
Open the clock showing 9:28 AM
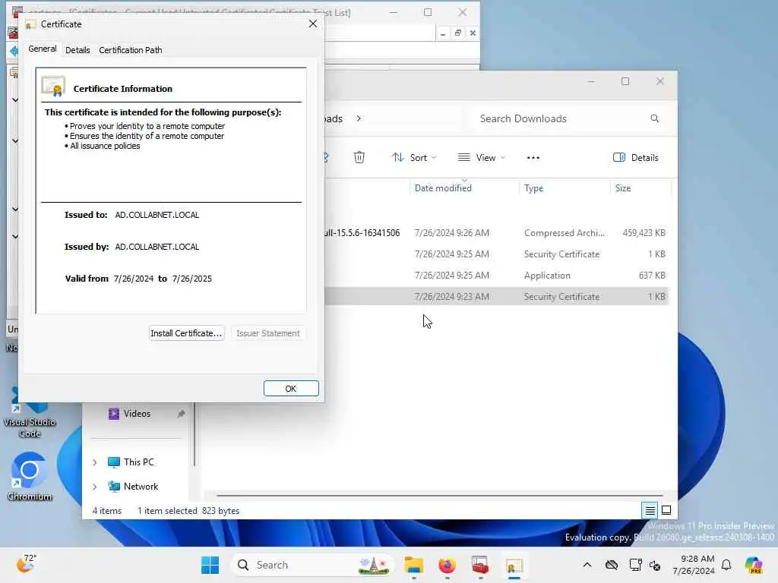point(693,565)
